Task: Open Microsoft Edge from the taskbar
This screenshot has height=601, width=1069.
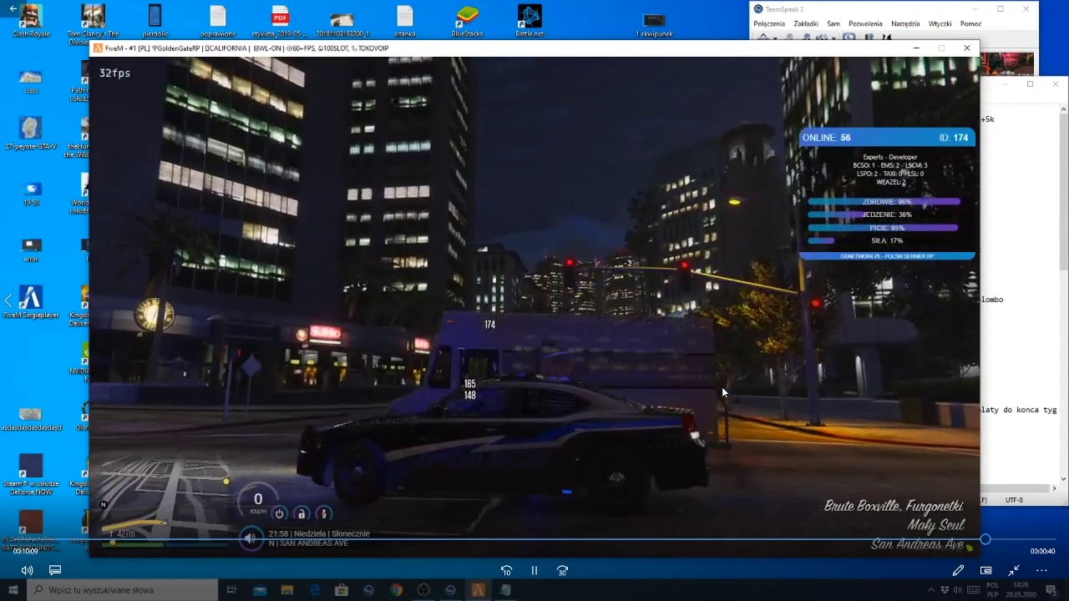Action: (x=315, y=590)
